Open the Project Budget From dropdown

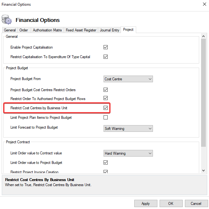(128, 79)
